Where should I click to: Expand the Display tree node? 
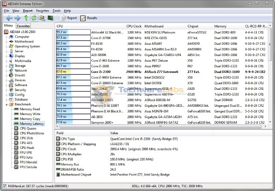[6, 56]
